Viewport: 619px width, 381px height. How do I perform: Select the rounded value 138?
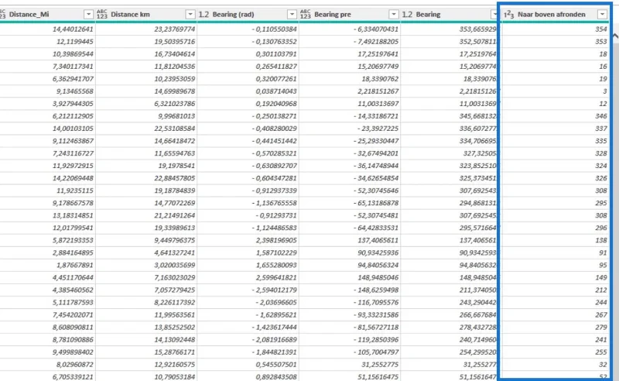click(601, 240)
